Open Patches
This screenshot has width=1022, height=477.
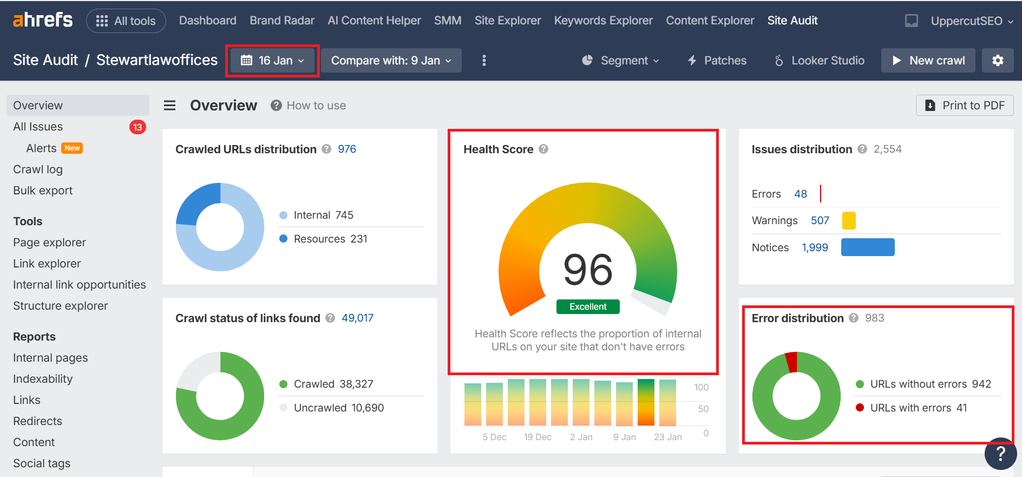click(x=717, y=60)
